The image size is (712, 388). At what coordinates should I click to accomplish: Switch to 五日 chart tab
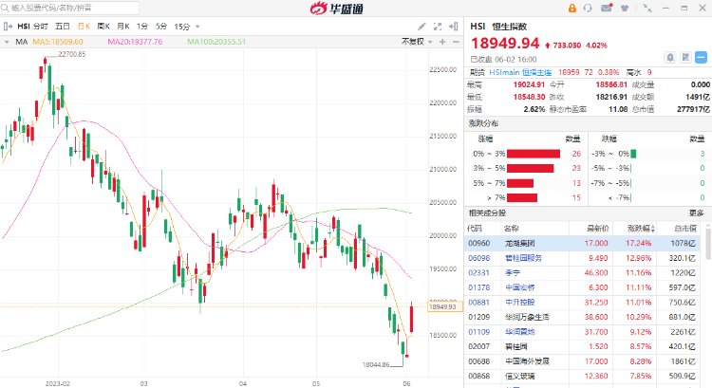pyautogui.click(x=63, y=27)
